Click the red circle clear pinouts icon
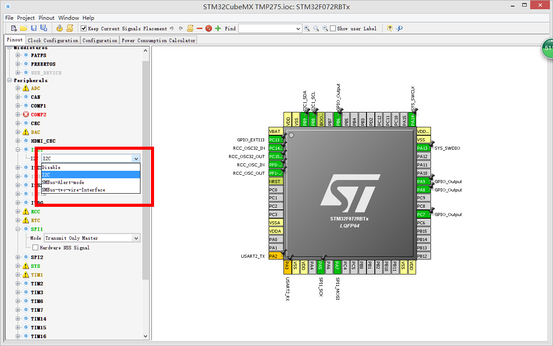The image size is (553, 346). (208, 28)
